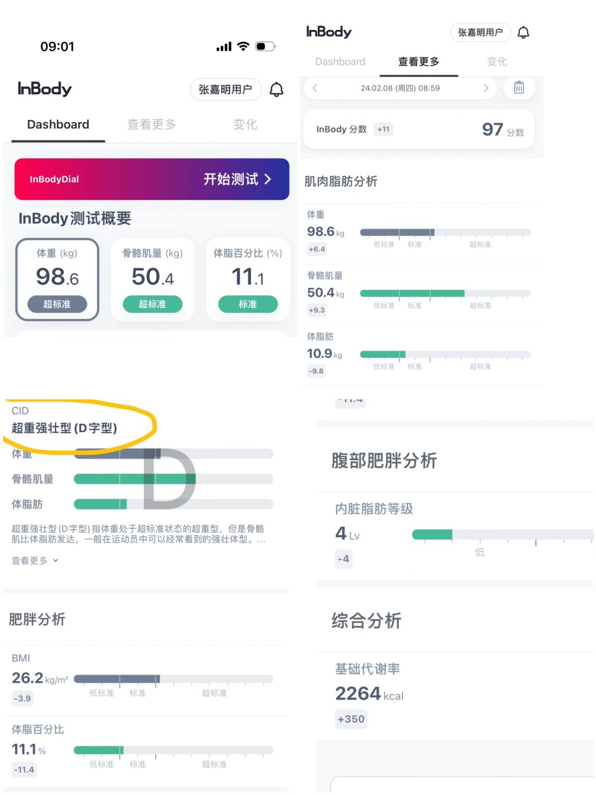Viewport: 596px width, 795px height.
Task: Tap the +350 basal metabolic change badge
Action: (351, 719)
